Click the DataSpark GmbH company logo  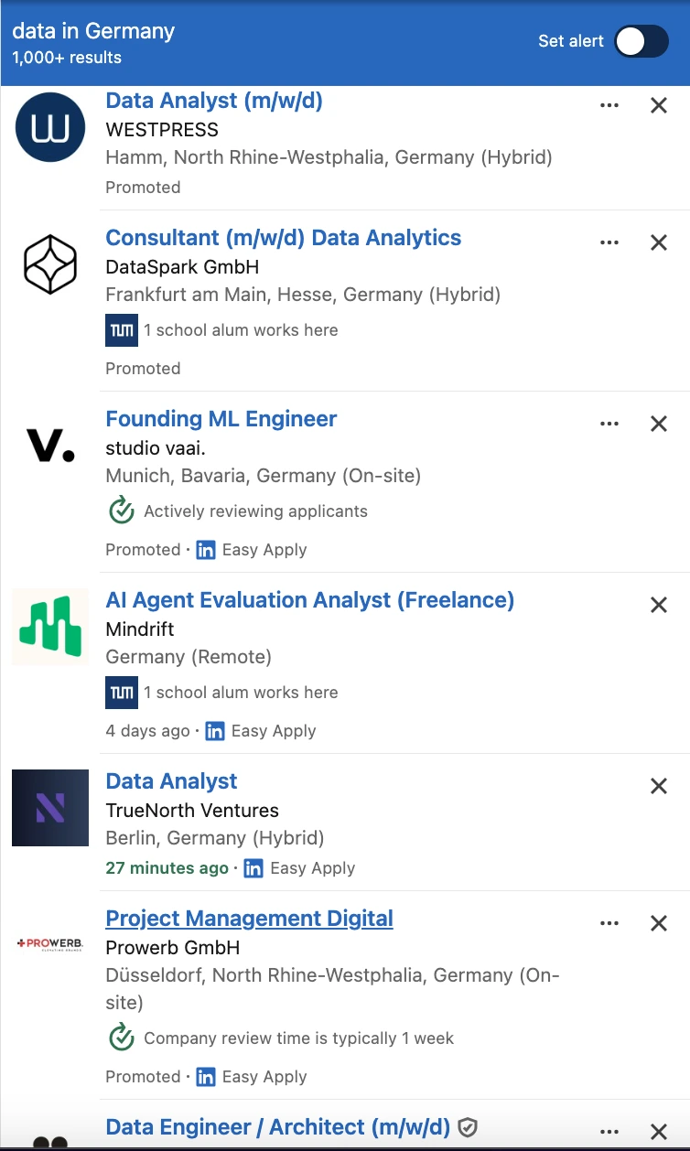coord(50,264)
